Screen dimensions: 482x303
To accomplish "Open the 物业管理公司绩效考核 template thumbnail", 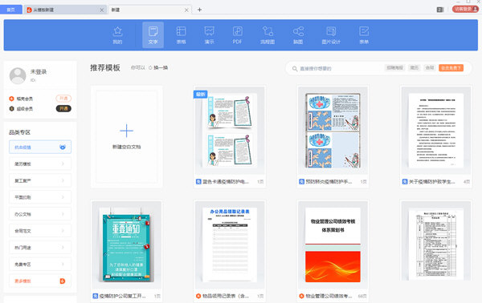I will 333,244.
